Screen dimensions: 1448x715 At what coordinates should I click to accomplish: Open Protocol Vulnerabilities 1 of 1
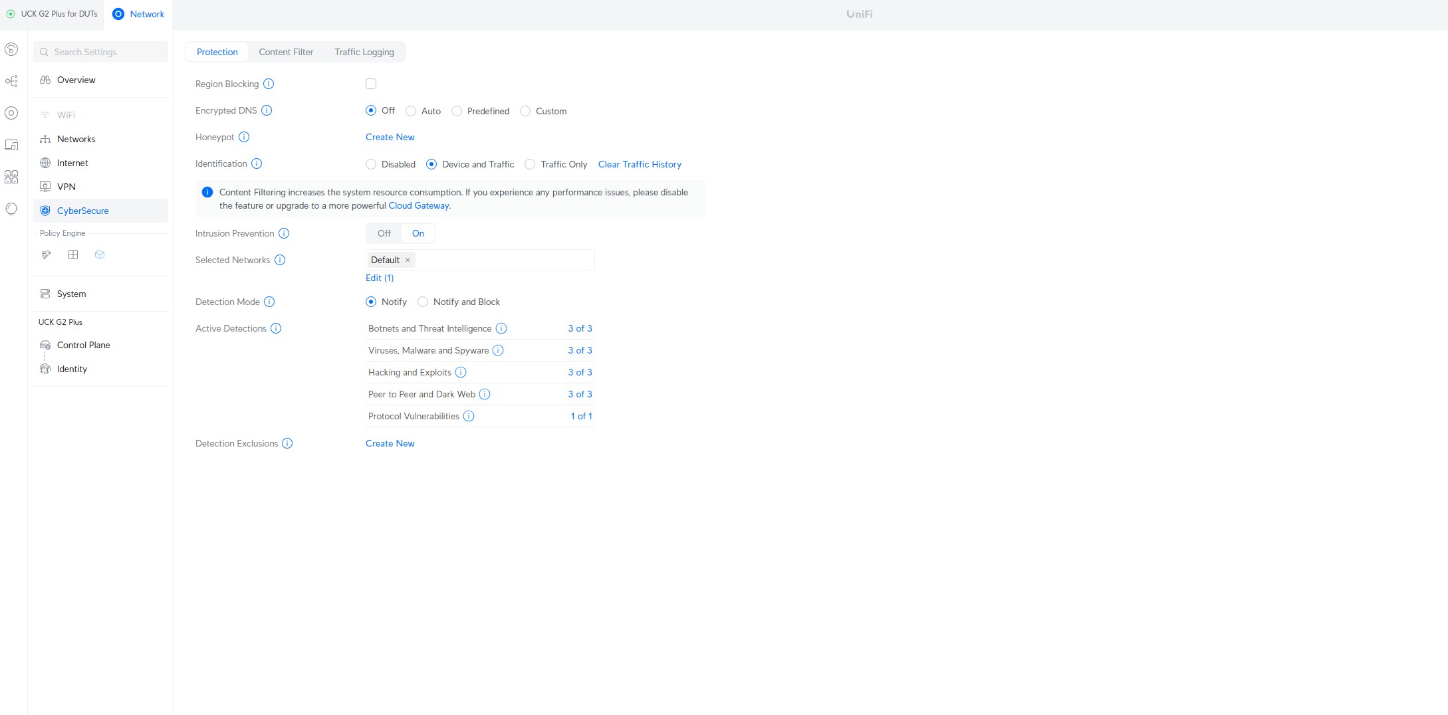coord(581,416)
